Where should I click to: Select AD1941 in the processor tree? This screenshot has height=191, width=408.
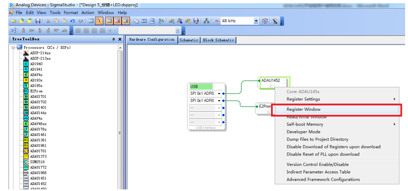36,69
